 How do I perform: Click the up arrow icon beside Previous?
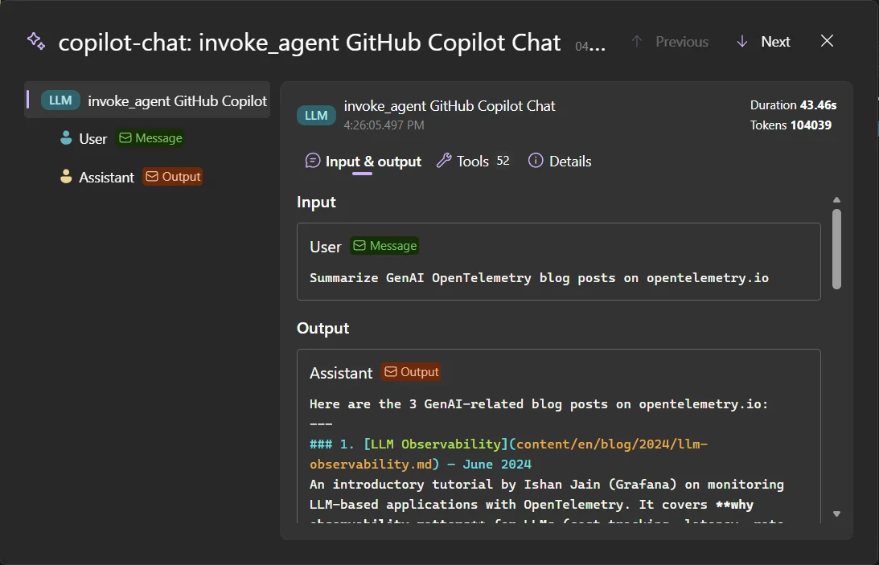pyautogui.click(x=636, y=42)
